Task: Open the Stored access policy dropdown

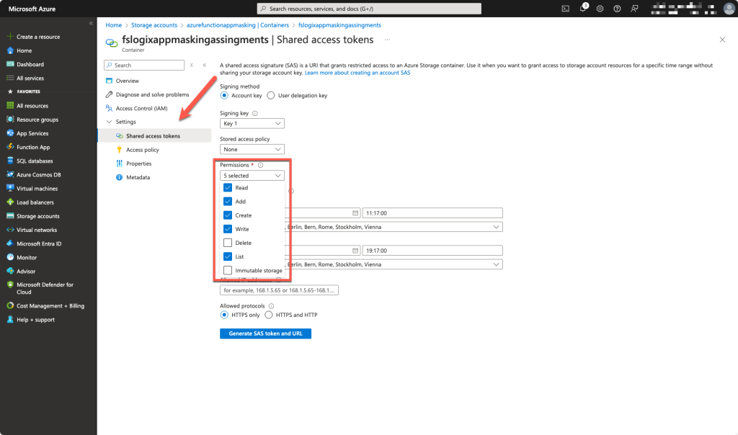Action: point(252,150)
